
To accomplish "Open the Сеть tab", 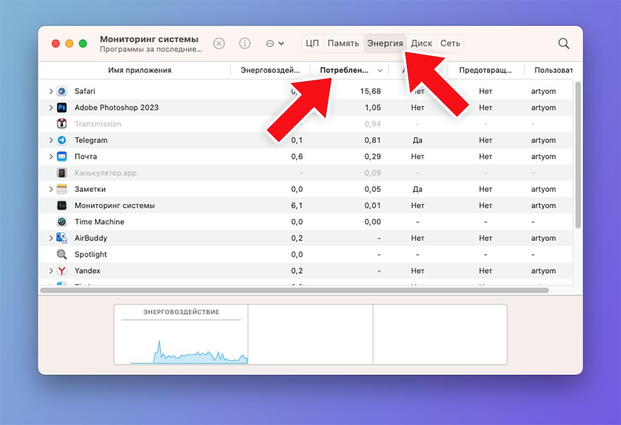I will tap(450, 43).
